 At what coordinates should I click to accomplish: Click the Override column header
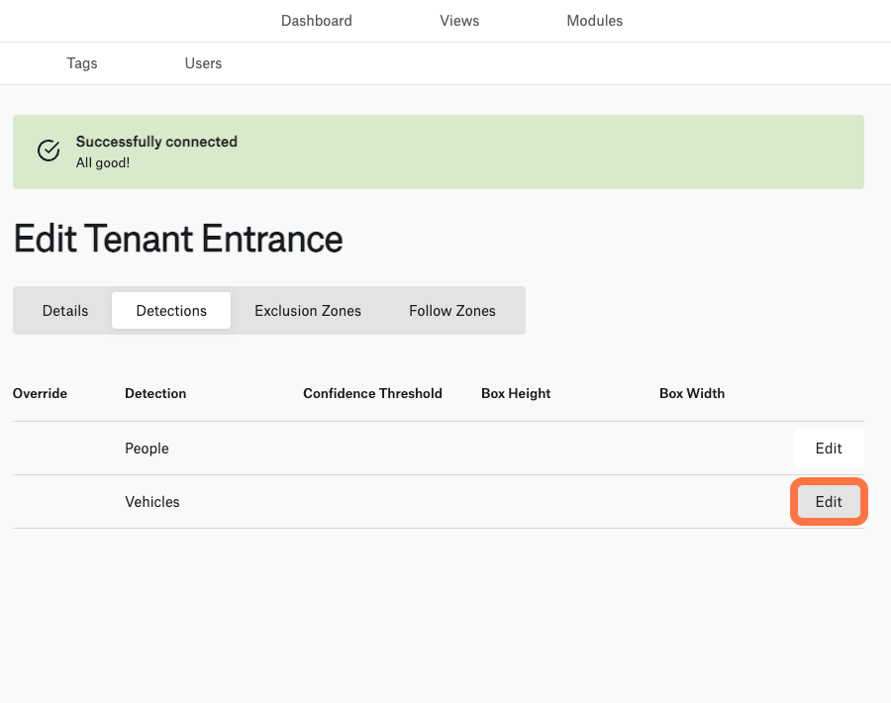[40, 393]
